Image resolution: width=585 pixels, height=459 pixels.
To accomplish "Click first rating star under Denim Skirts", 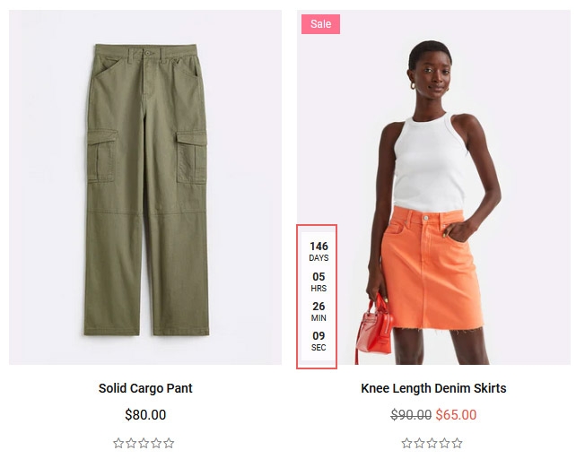I will (x=406, y=443).
